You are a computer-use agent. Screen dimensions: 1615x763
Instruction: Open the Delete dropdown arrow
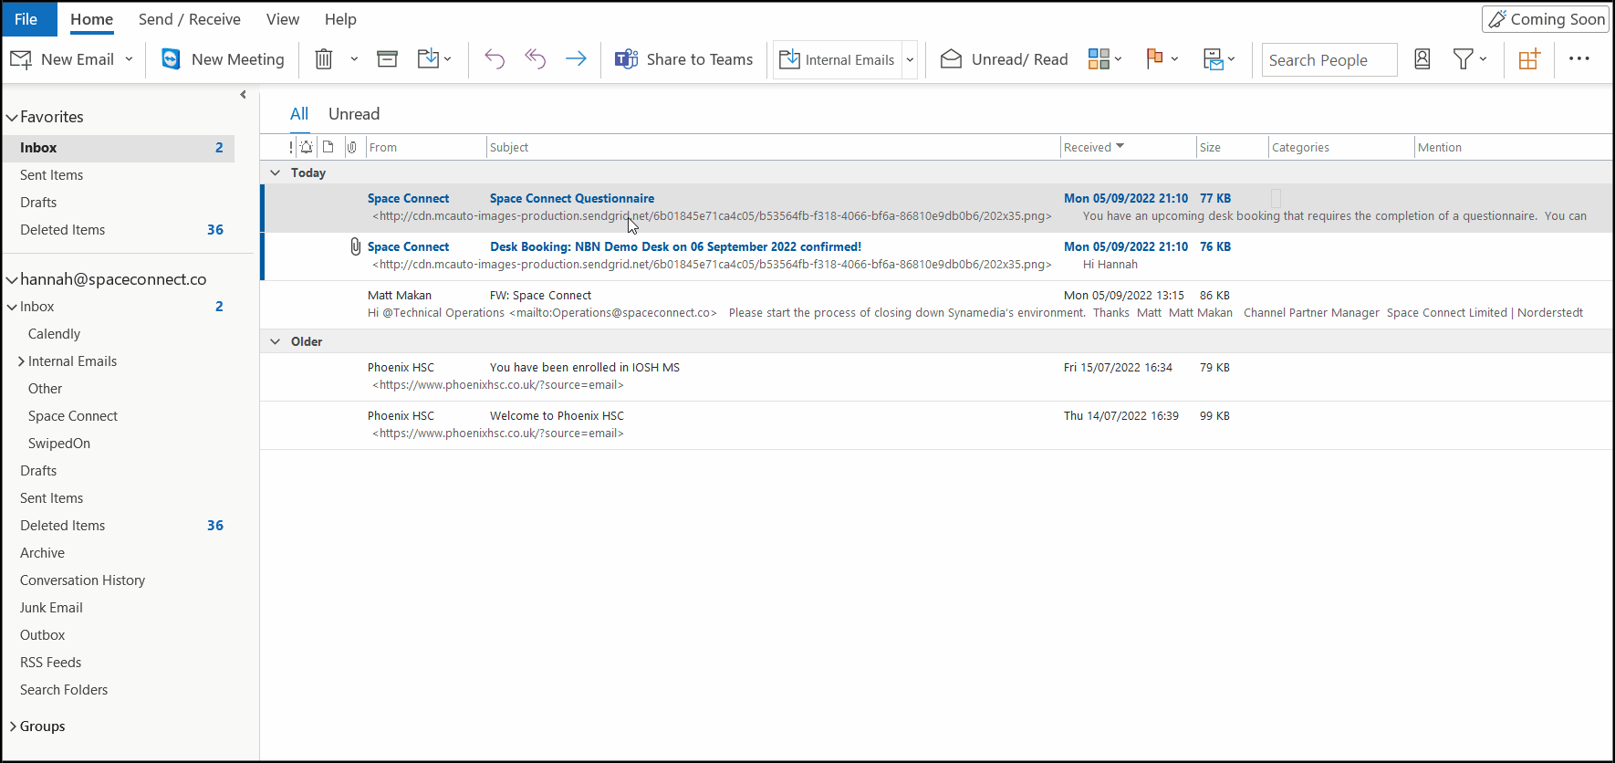click(x=354, y=59)
